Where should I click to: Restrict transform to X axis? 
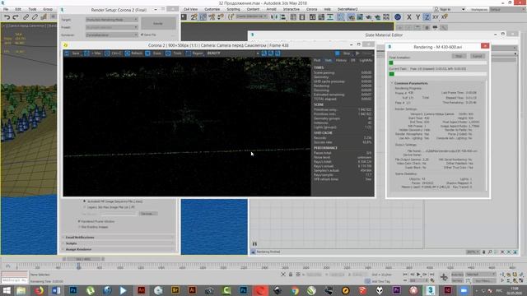click(x=409, y=16)
